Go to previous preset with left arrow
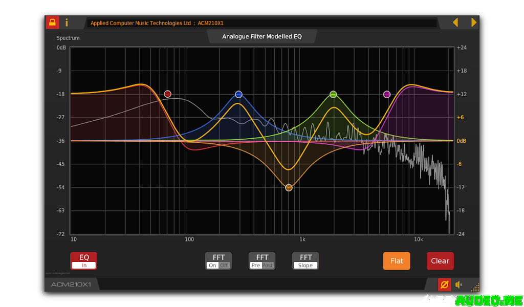 click(455, 23)
